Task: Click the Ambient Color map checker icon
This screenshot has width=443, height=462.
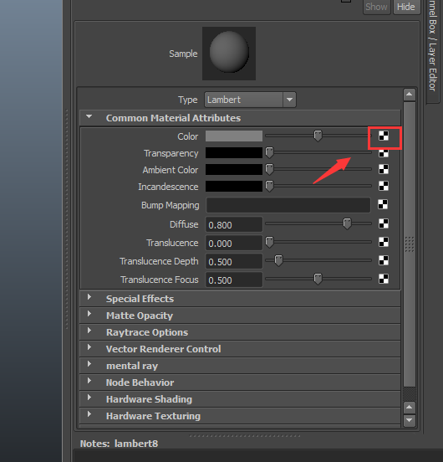Action: click(384, 169)
